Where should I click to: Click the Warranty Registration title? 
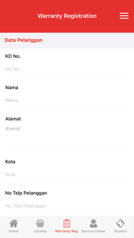coord(67,16)
